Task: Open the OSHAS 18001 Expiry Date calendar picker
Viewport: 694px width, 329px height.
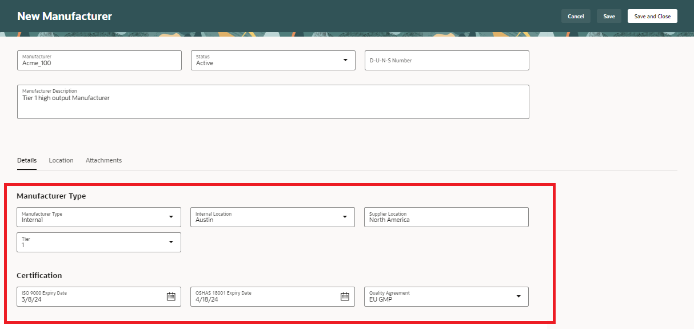Action: (x=345, y=296)
